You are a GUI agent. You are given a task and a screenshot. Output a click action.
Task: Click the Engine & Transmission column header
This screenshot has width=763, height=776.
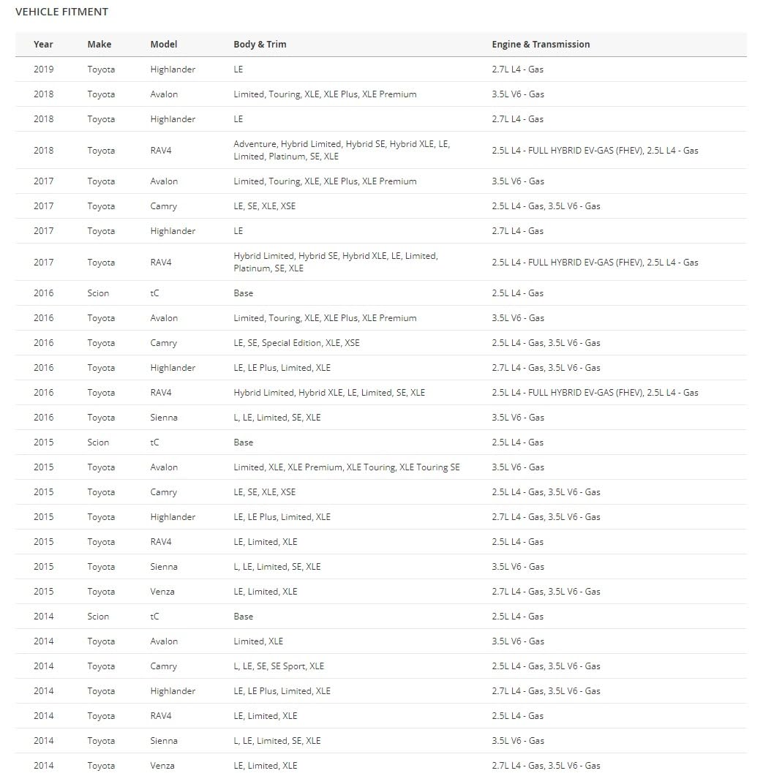[x=541, y=44]
